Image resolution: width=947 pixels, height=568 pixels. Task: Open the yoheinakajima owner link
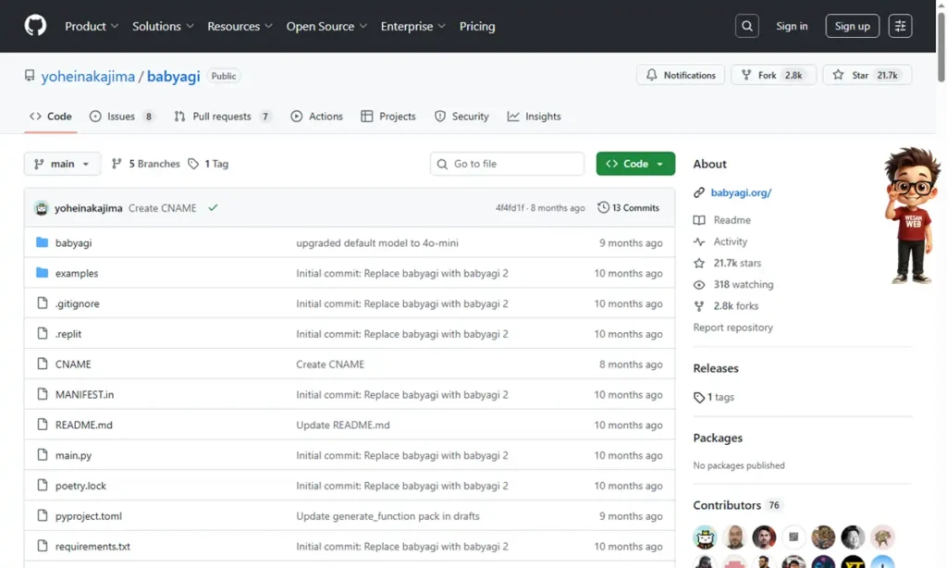coord(88,76)
